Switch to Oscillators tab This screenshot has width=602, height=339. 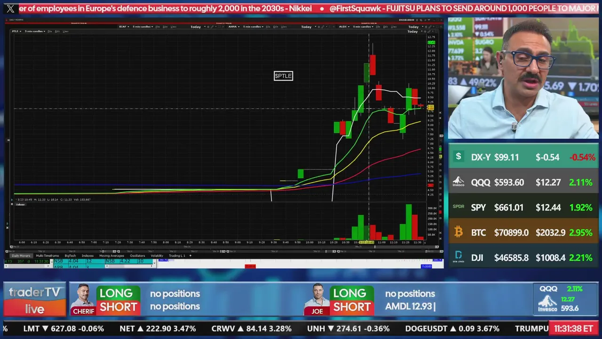tap(137, 256)
